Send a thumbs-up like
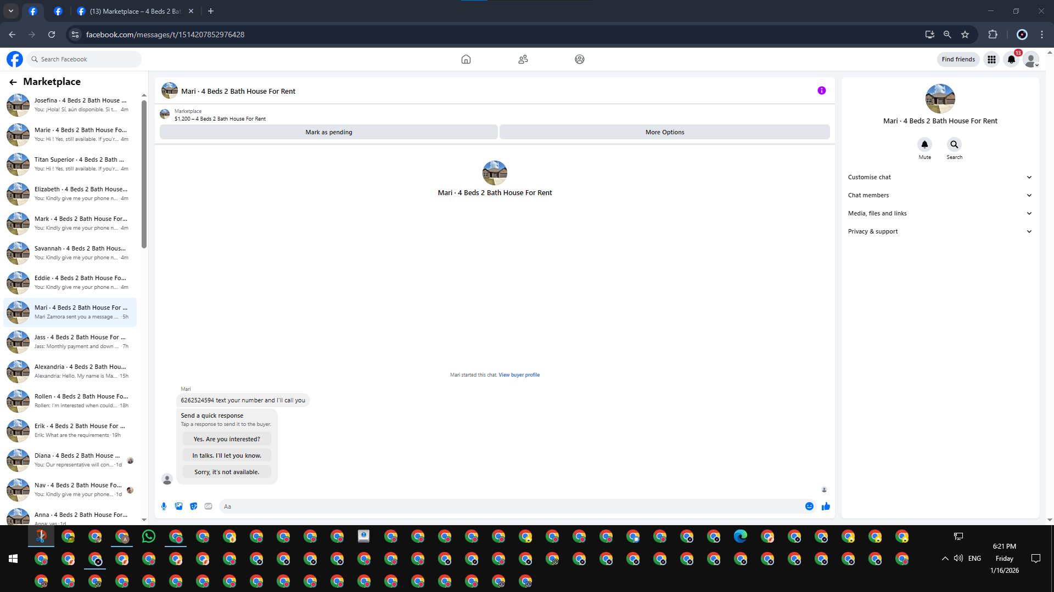 [826, 506]
